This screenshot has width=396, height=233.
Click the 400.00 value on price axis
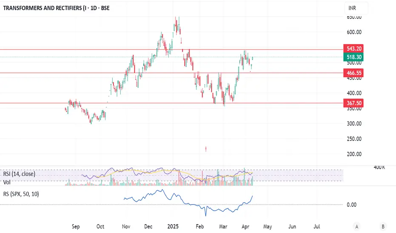[x=354, y=93]
